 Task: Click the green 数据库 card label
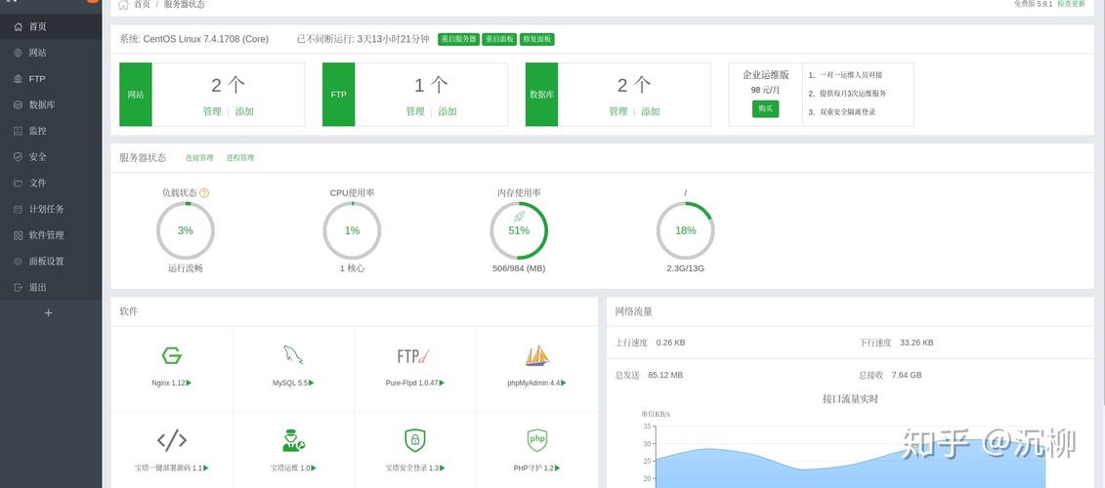pyautogui.click(x=541, y=95)
